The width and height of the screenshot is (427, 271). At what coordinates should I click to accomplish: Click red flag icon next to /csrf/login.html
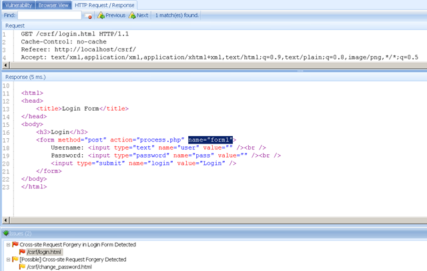click(22, 252)
